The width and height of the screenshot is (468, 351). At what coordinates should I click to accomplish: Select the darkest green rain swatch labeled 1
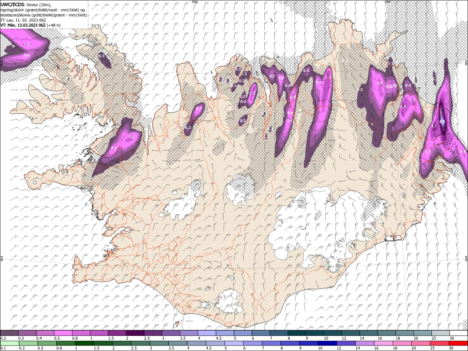(x=84, y=343)
